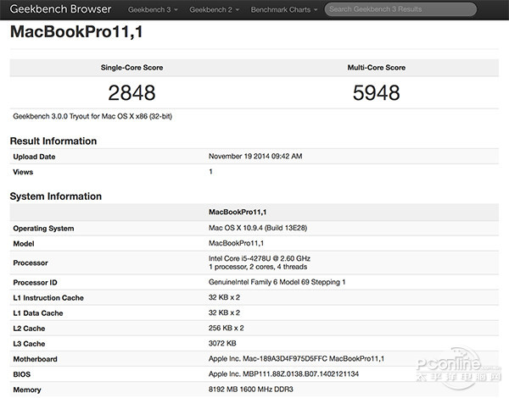This screenshot has height=398, width=509.
Task: Select the 32 KB x 2 Instruction Cache value
Action: (224, 297)
